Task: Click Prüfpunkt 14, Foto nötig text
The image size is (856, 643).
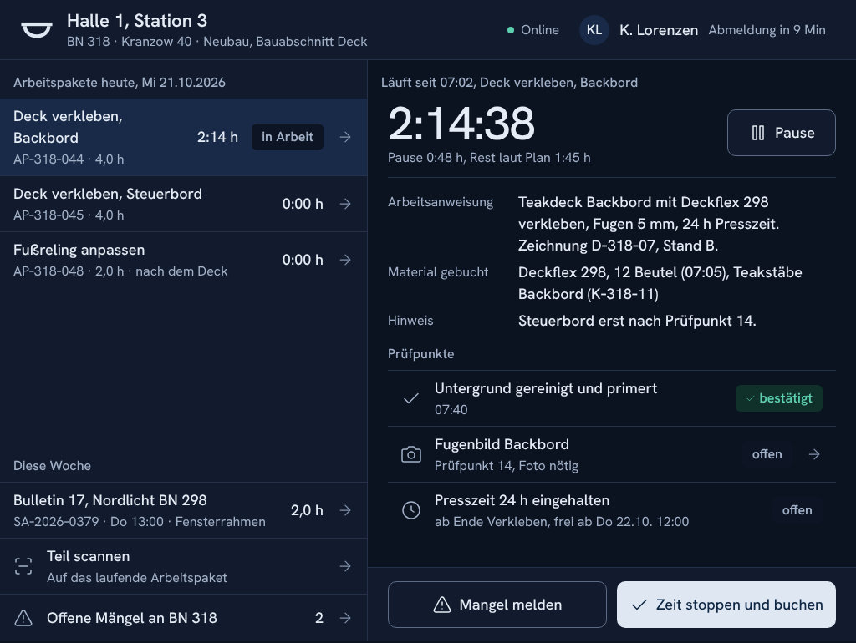Action: tap(507, 466)
